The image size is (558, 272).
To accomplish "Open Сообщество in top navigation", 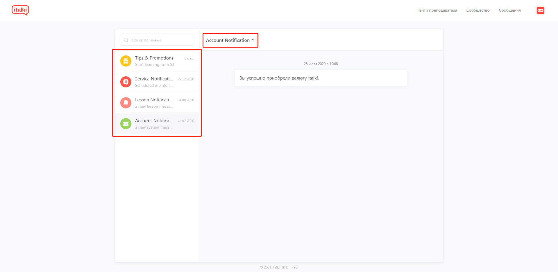I will tap(478, 10).
